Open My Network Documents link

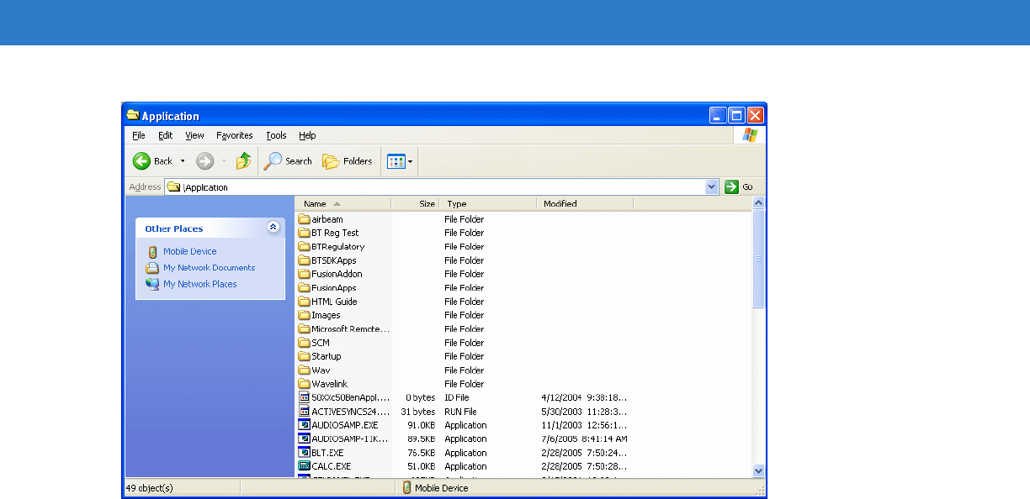[210, 268]
